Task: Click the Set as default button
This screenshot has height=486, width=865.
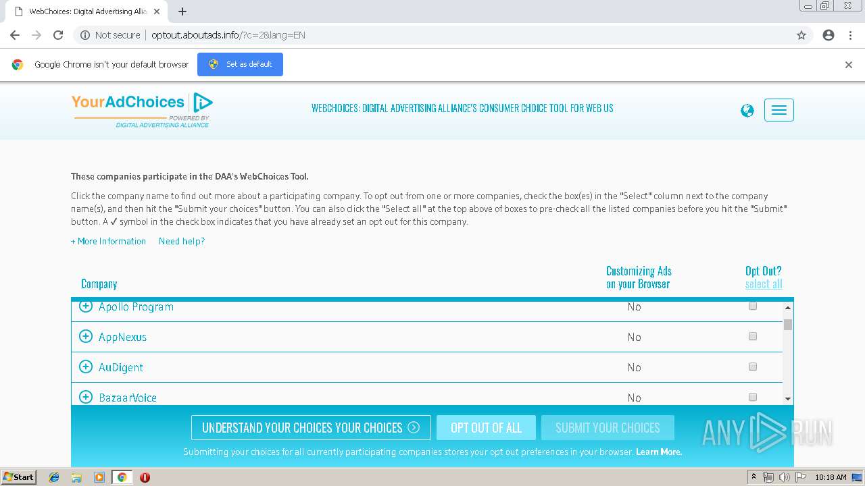Action: pyautogui.click(x=240, y=64)
